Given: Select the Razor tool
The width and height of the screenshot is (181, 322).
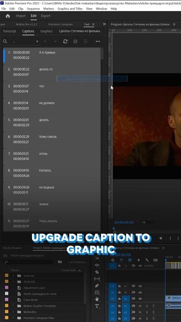Looking at the screenshot, I should (x=97, y=272).
